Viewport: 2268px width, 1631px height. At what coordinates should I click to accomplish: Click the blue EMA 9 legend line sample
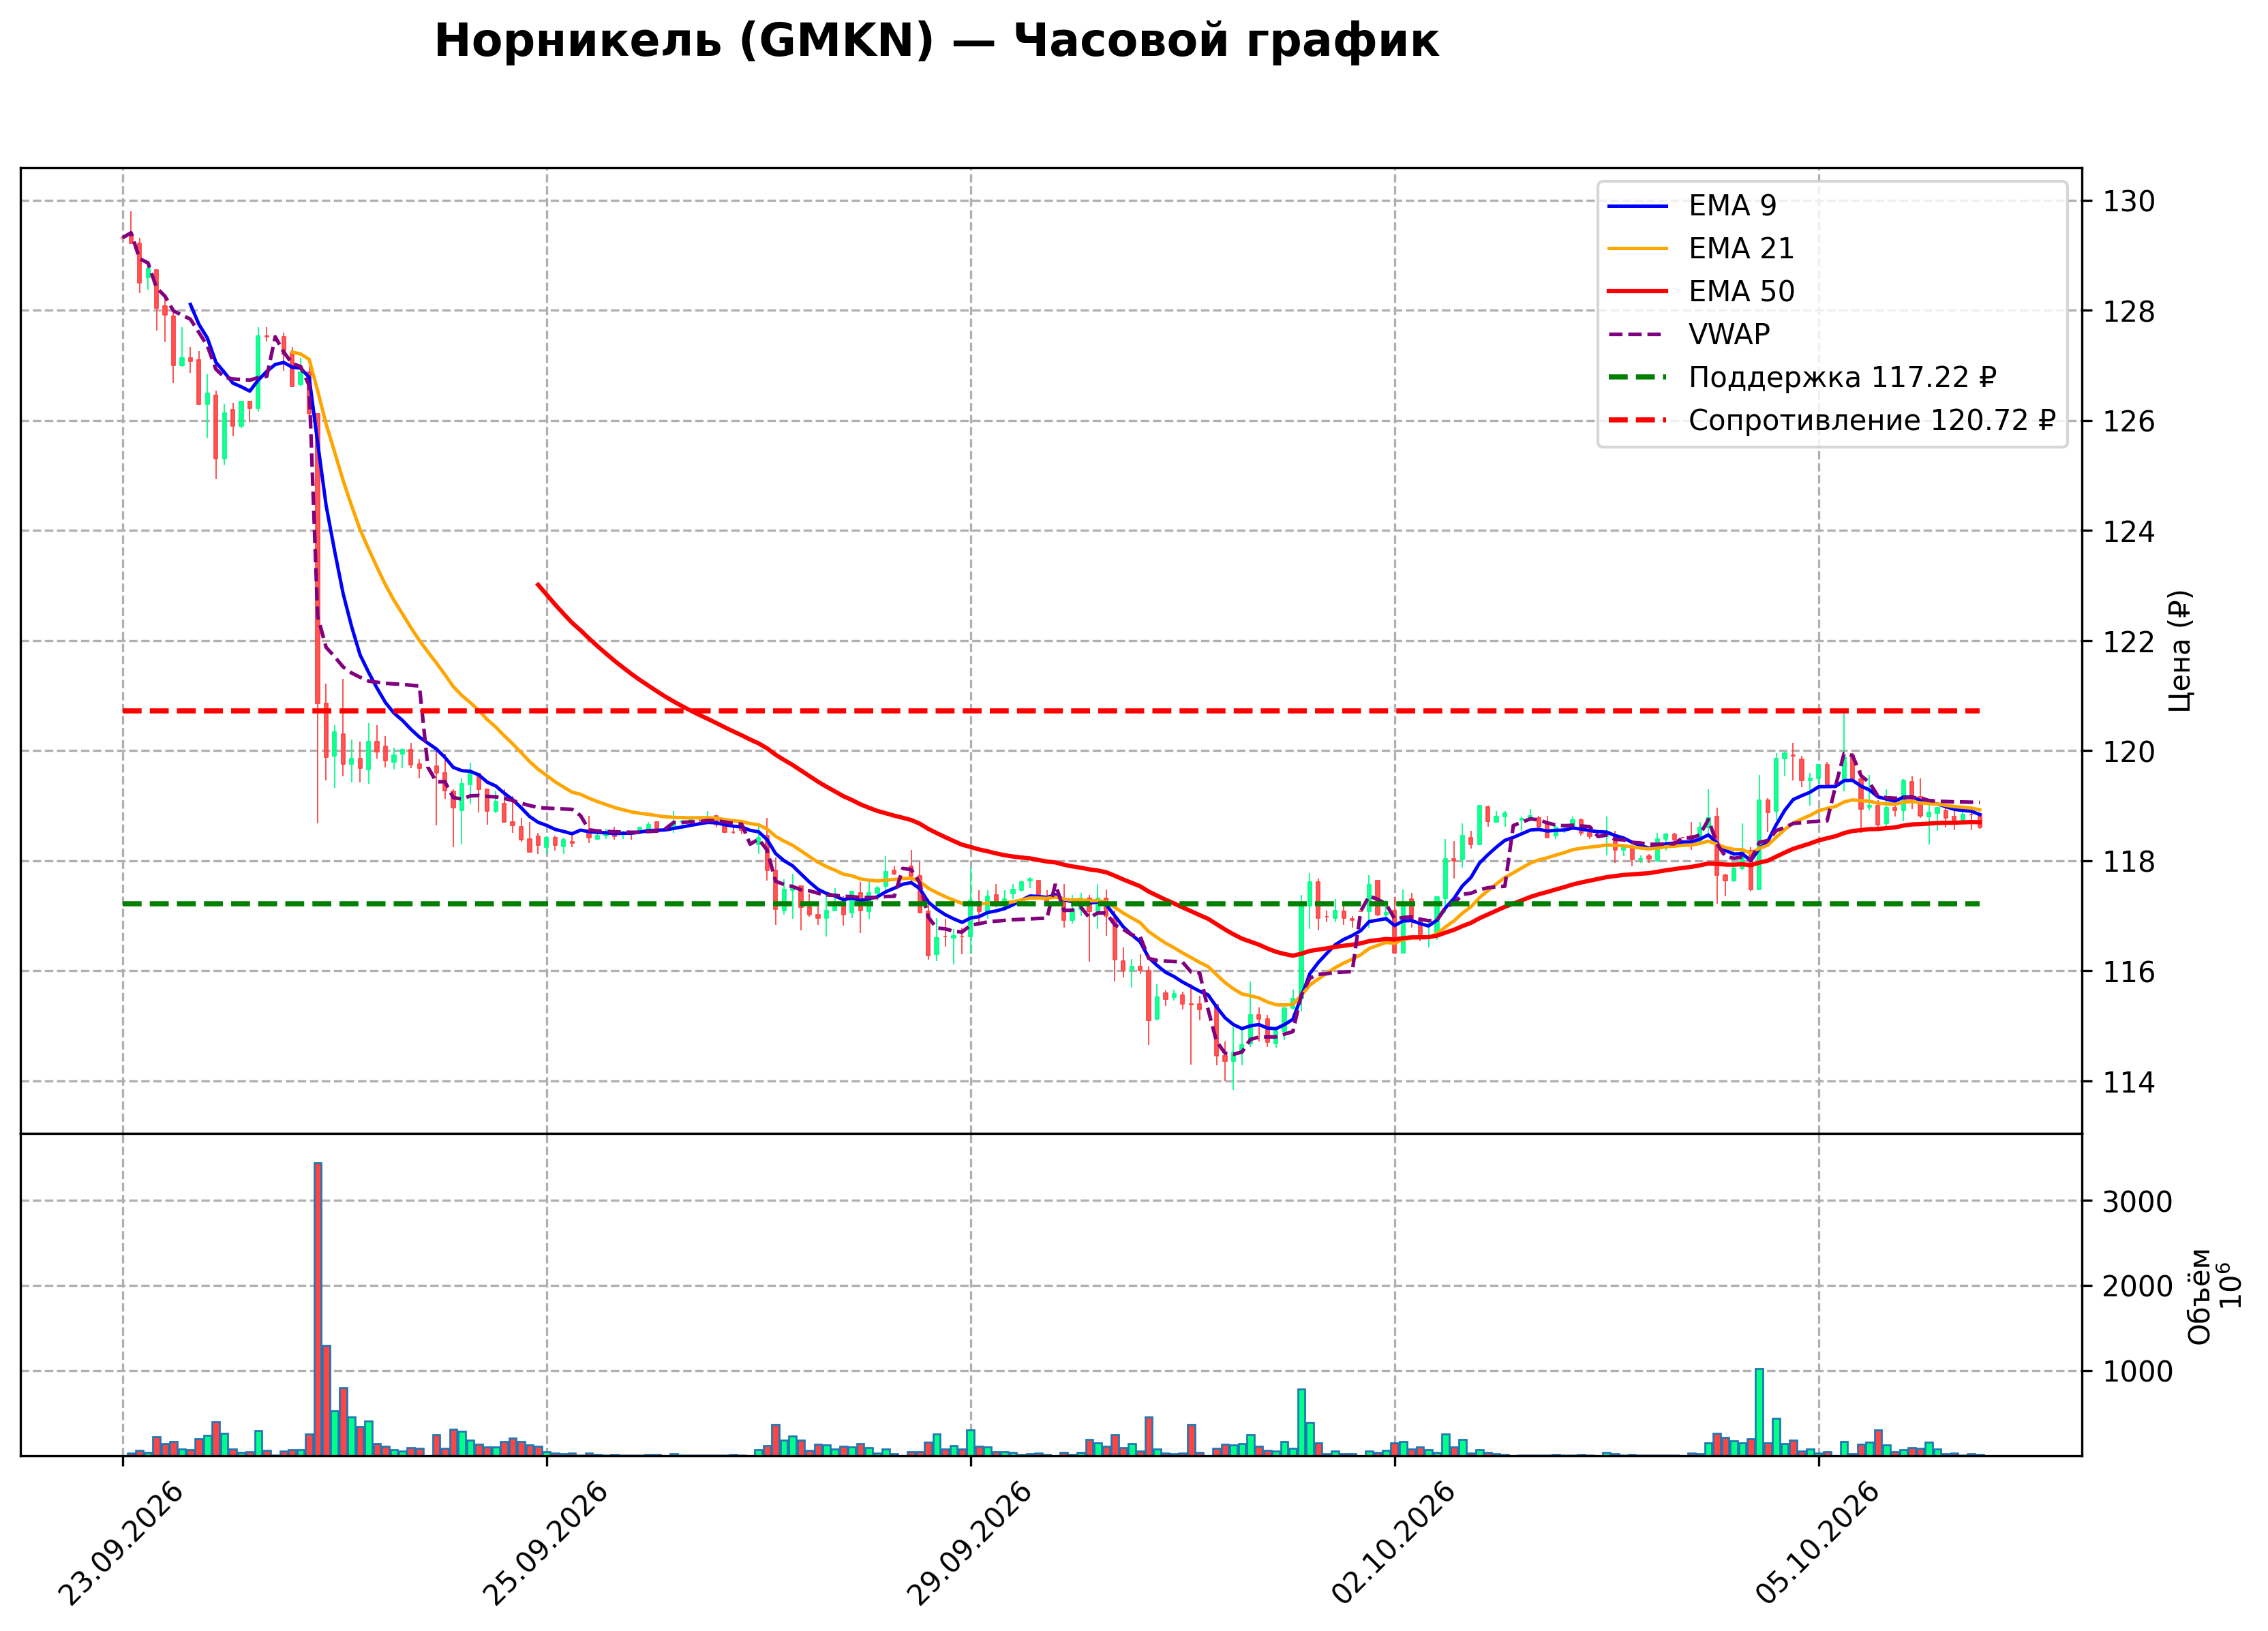pos(1638,206)
